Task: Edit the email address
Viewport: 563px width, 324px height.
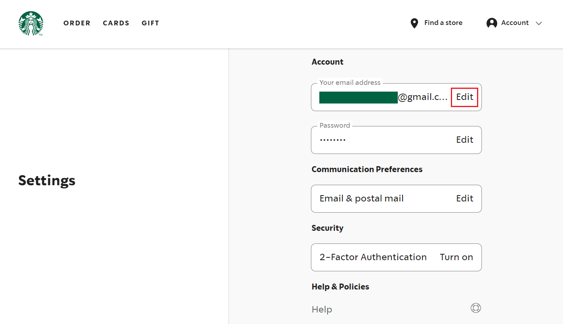Action: coord(465,97)
